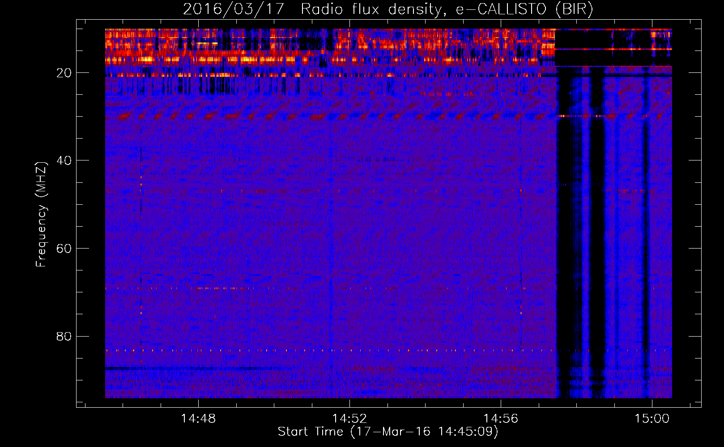Click the plot title '2016/03/17 Radio flux density'
The width and height of the screenshot is (724, 447).
311,9
